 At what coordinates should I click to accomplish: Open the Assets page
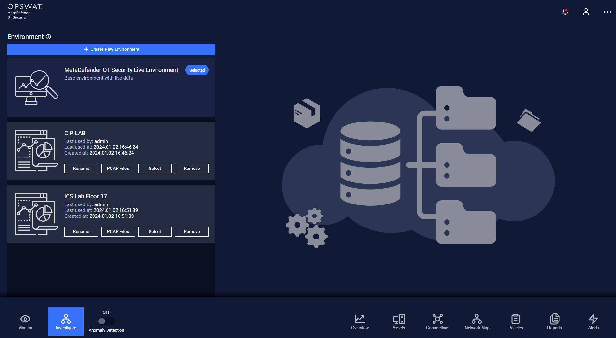398,322
